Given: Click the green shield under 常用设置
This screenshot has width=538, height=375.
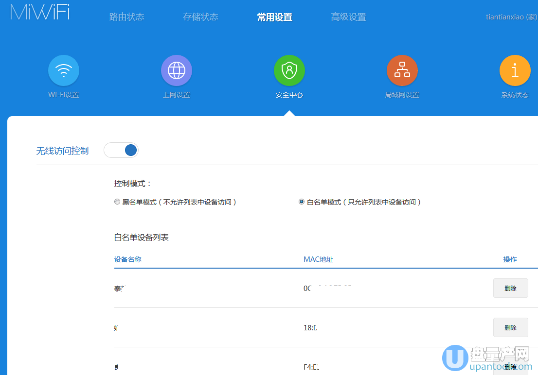Looking at the screenshot, I should [289, 70].
